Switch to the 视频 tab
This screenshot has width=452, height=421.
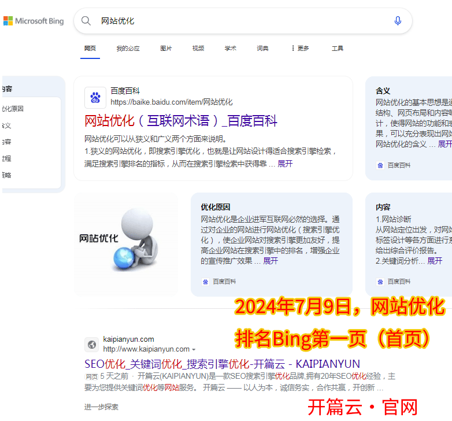pos(198,49)
